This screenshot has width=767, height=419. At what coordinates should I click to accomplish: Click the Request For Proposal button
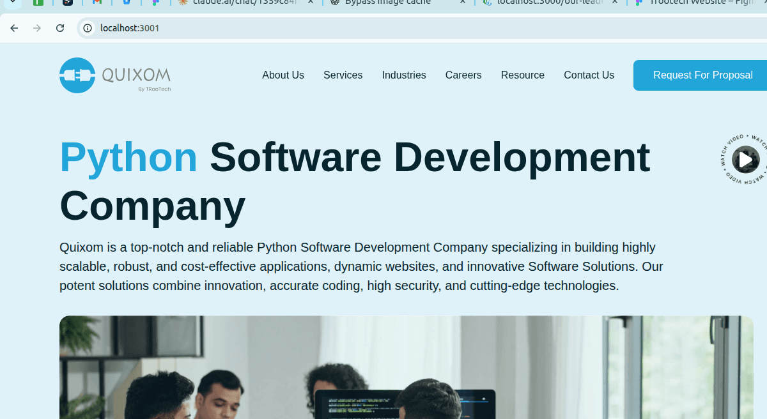tap(701, 75)
